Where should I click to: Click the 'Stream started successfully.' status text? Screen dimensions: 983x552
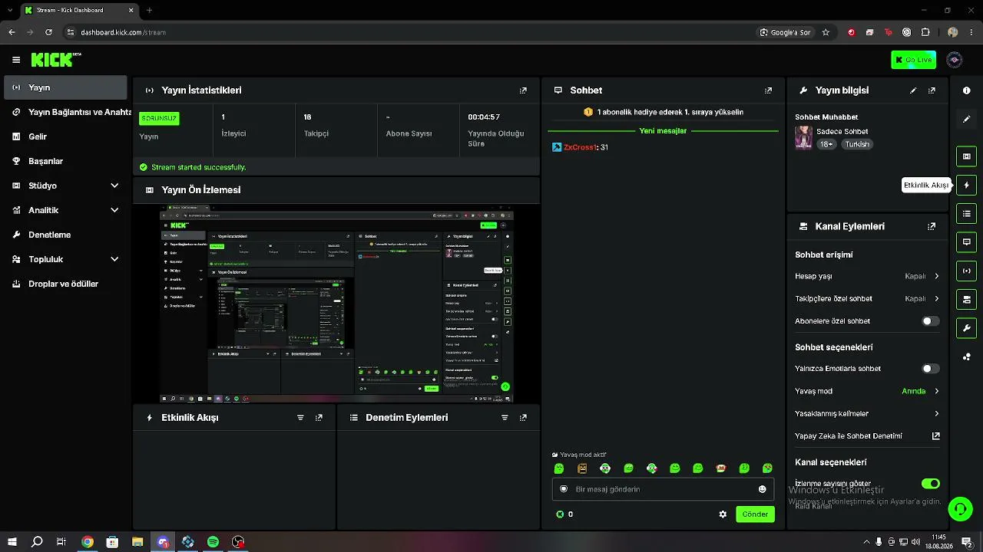[x=198, y=167]
